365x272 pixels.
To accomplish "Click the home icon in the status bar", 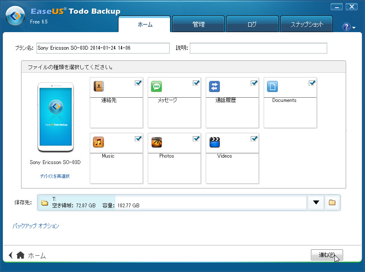I will pyautogui.click(x=20, y=255).
